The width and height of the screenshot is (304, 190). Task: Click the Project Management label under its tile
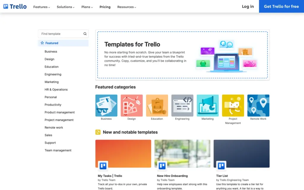pos(233,121)
